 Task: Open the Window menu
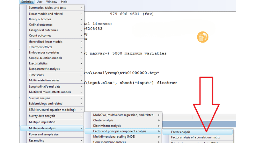point(52,2)
